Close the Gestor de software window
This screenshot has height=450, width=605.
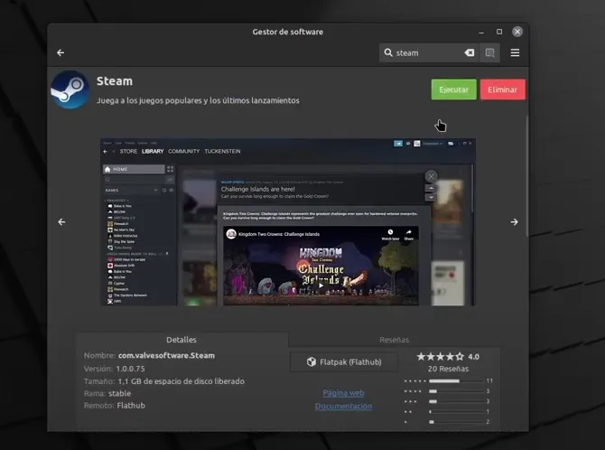(x=517, y=32)
